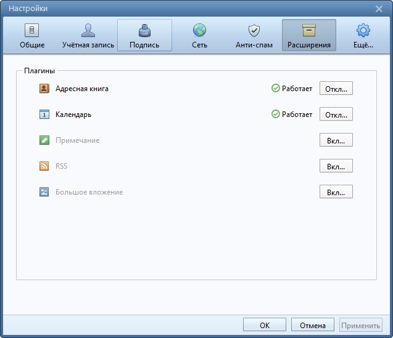This screenshot has width=393, height=338.
Task: Confirm settings with the OK button
Action: coord(265,324)
